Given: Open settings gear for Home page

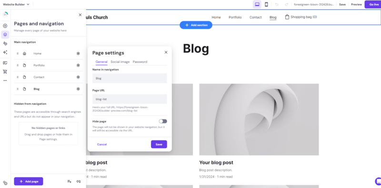Looking at the screenshot, I should click(78, 53).
